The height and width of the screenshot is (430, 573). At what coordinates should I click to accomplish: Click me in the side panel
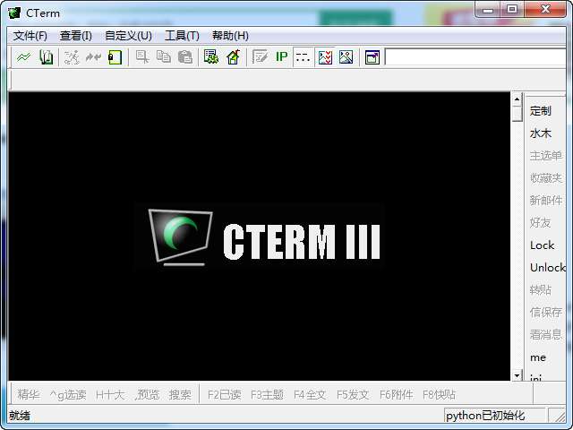(x=538, y=357)
